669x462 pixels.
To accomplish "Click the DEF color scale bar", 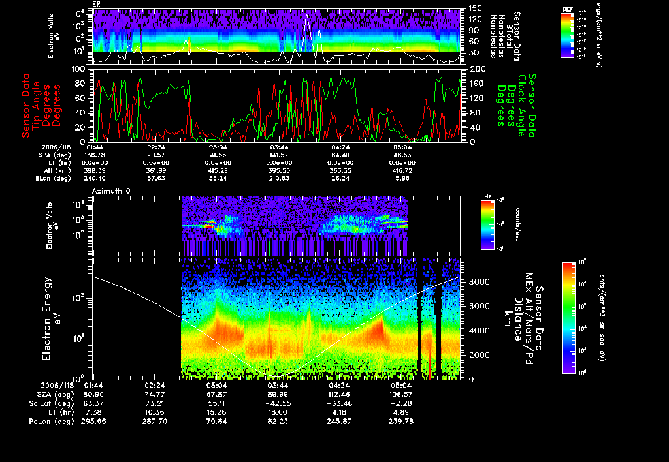I will 567,35.
